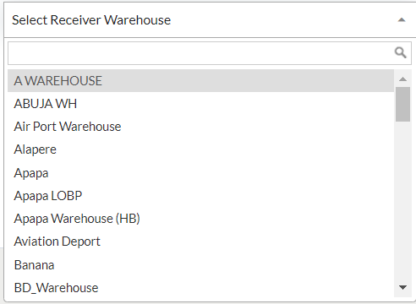Click the magnifier search icon
The height and width of the screenshot is (304, 416).
click(400, 52)
